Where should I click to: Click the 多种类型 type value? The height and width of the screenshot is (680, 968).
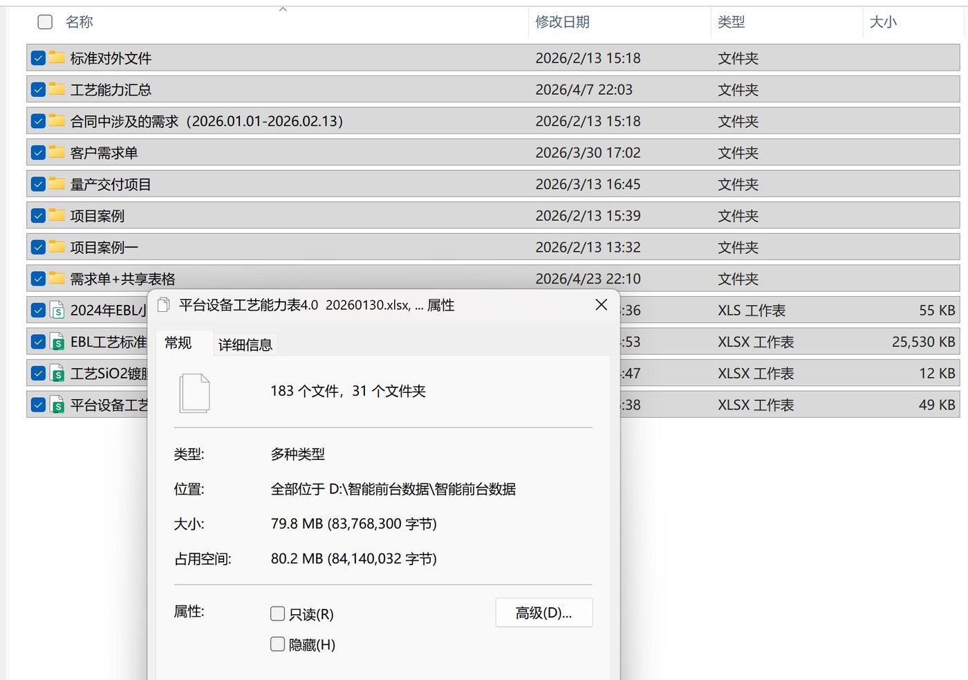297,454
